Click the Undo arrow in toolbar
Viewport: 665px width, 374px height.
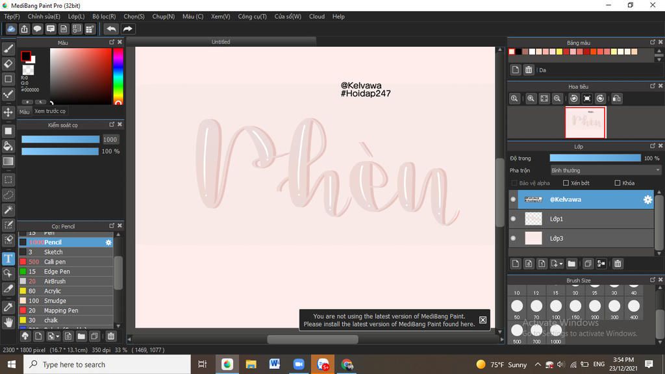[x=111, y=29]
